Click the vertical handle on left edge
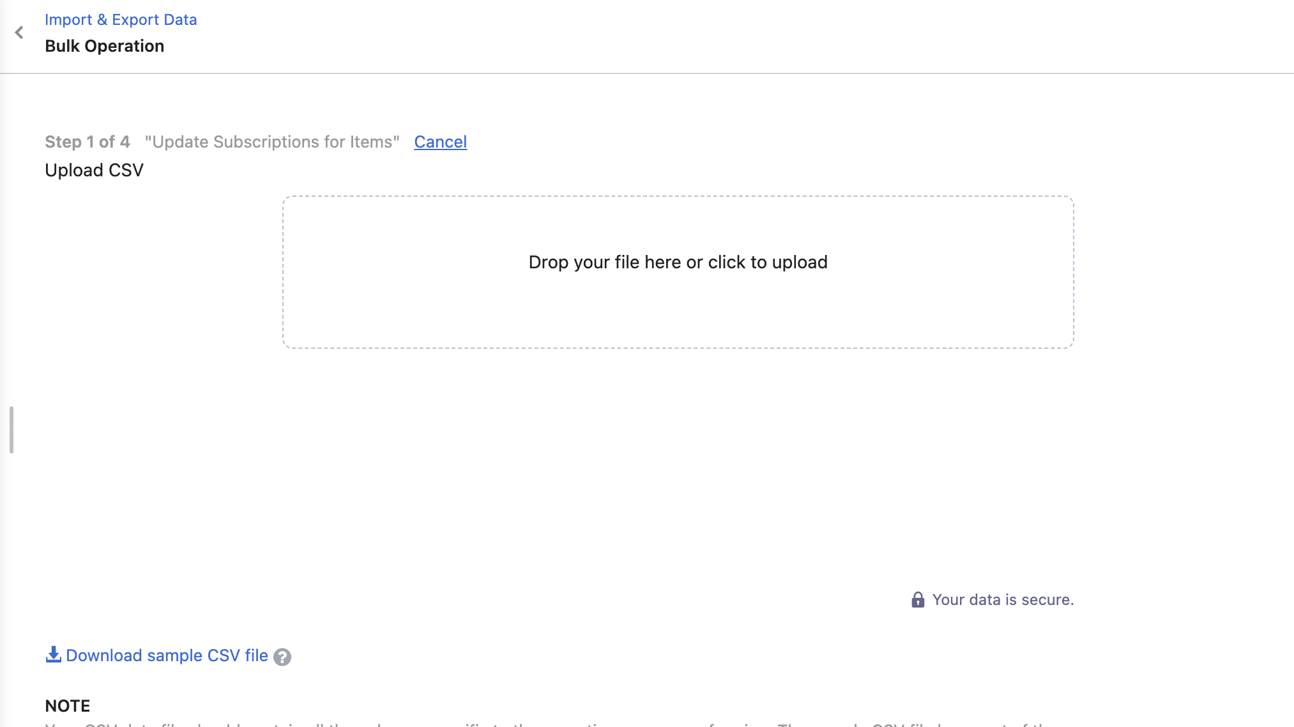The image size is (1294, 727). point(11,429)
